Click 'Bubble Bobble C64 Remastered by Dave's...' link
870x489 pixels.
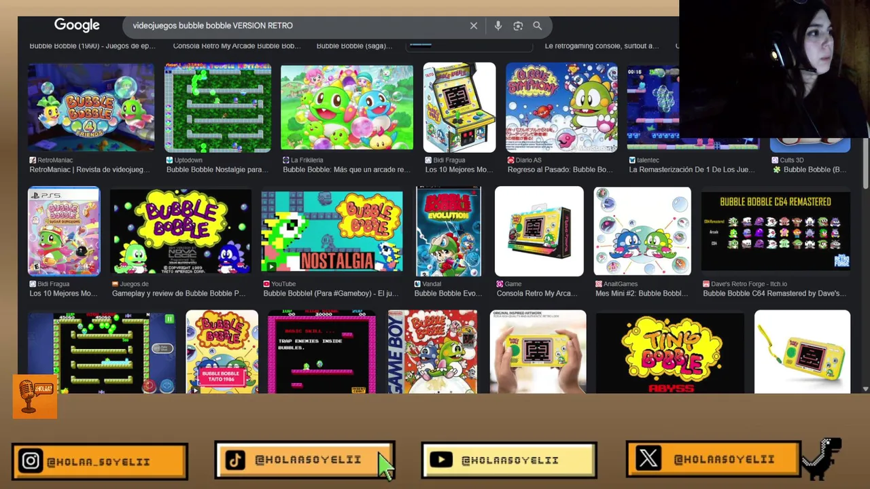774,293
